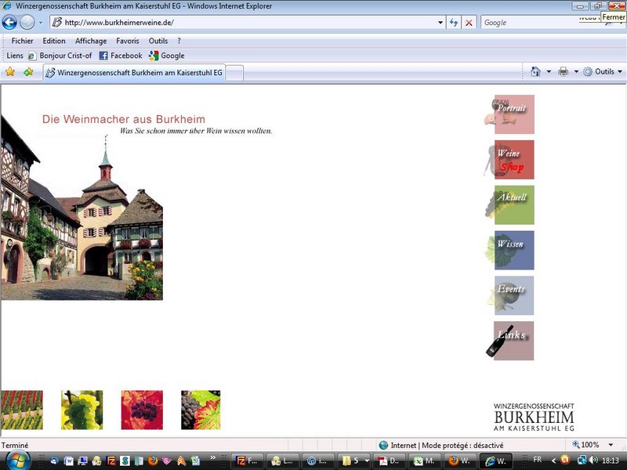Open the Aktuell green navigation tile
This screenshot has width=627, height=470.
[x=514, y=205]
